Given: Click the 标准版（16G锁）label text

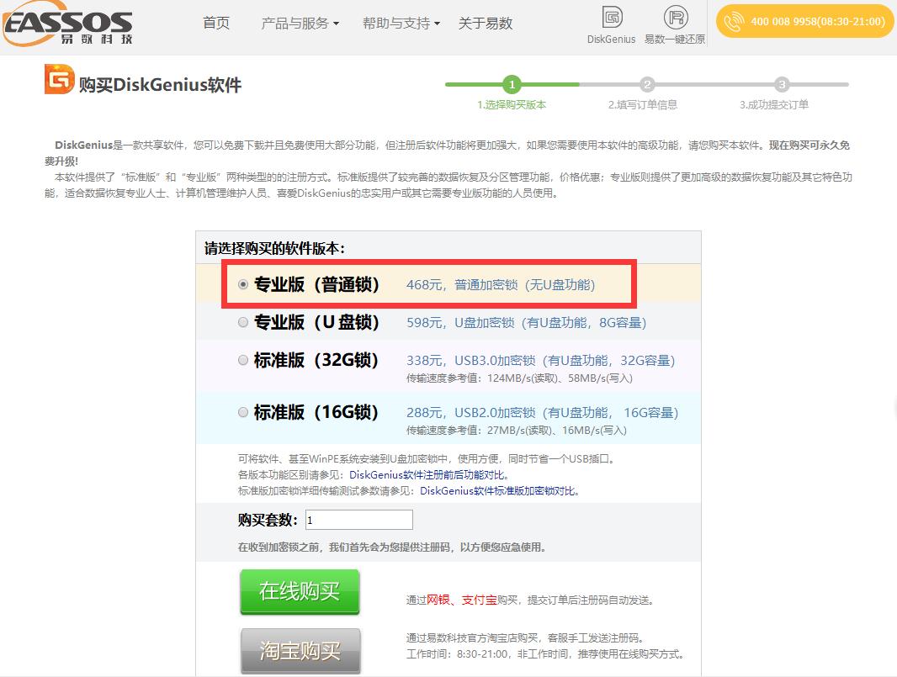Looking at the screenshot, I should [x=316, y=412].
